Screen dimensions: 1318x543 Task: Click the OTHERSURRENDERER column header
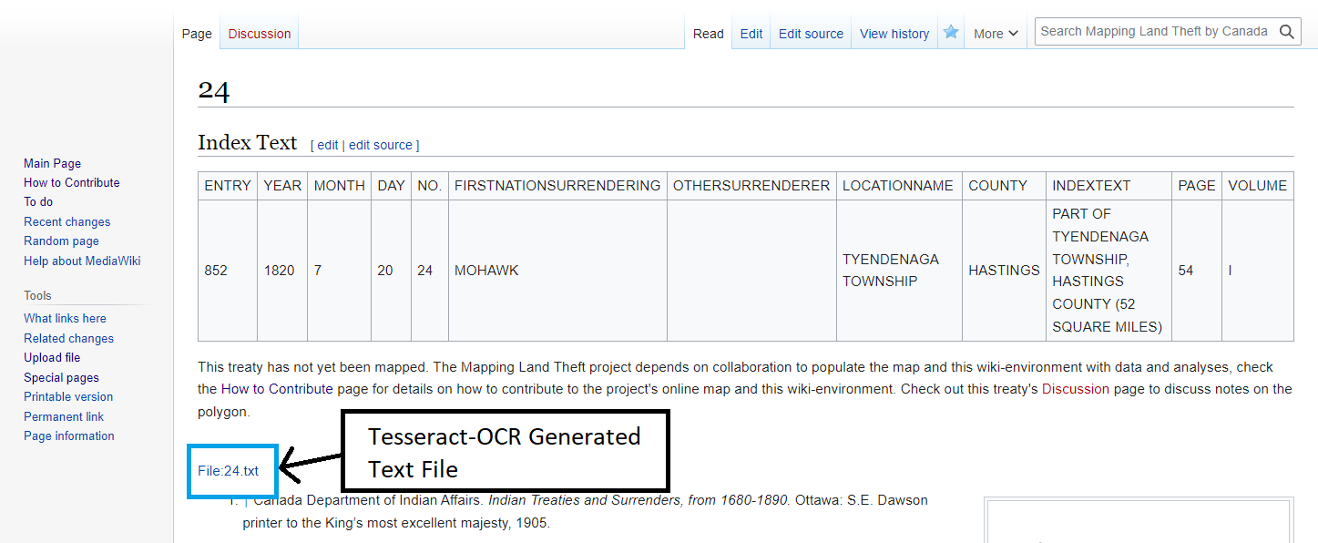pos(751,186)
